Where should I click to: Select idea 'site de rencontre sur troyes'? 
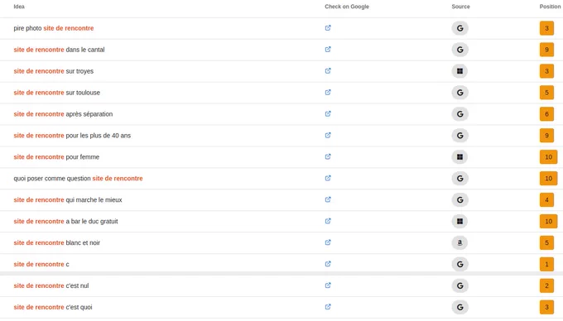[x=54, y=71]
